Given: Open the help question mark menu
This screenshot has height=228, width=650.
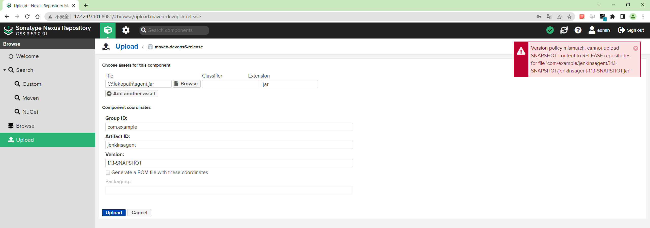Looking at the screenshot, I should coord(578,30).
